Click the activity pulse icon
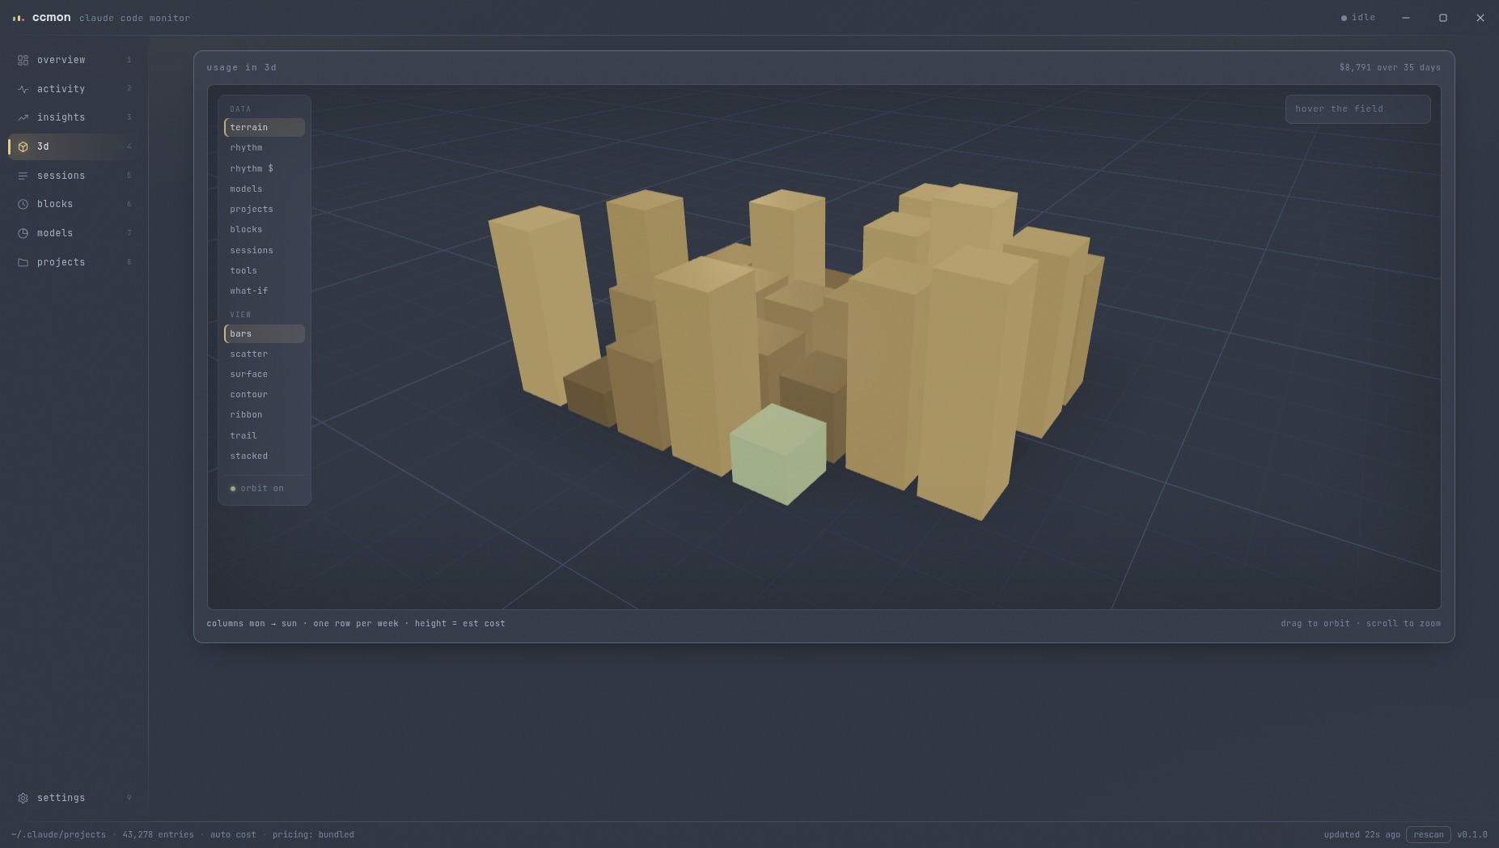The image size is (1499, 848). (x=23, y=89)
